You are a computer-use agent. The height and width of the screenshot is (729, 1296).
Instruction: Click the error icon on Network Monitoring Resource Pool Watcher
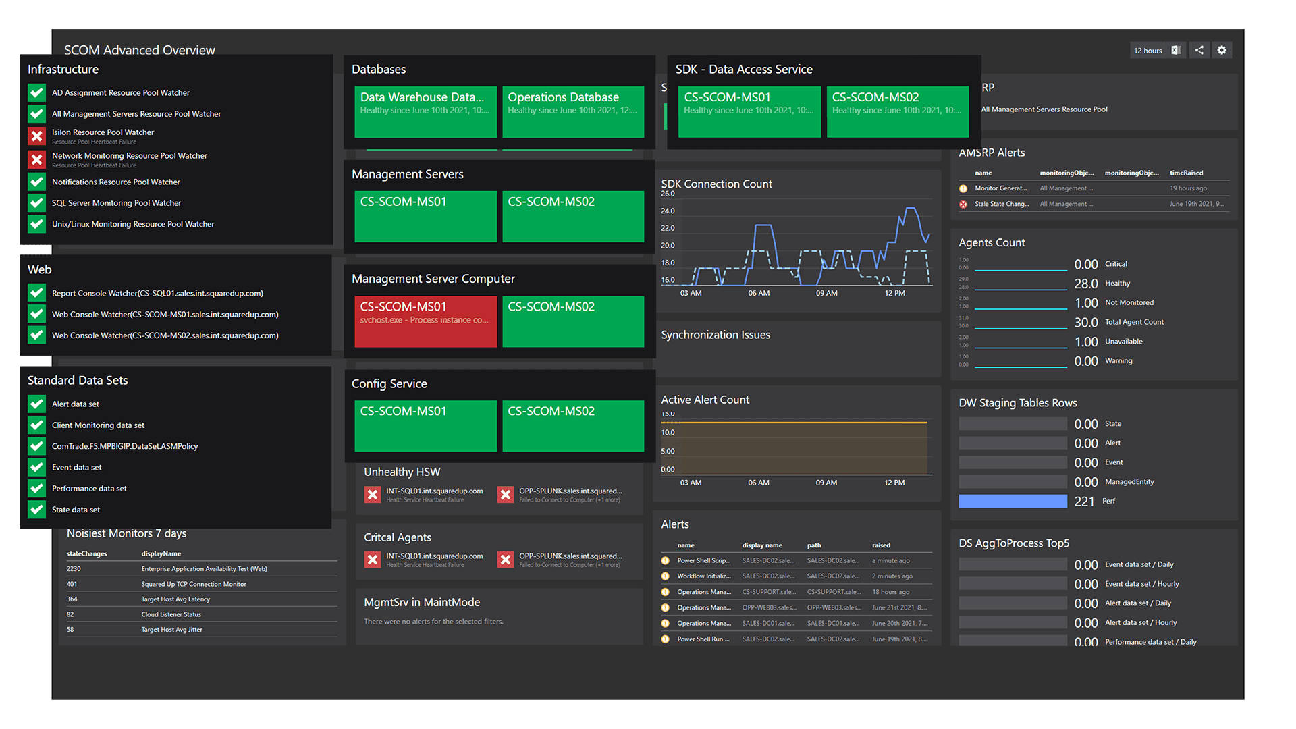click(x=36, y=159)
